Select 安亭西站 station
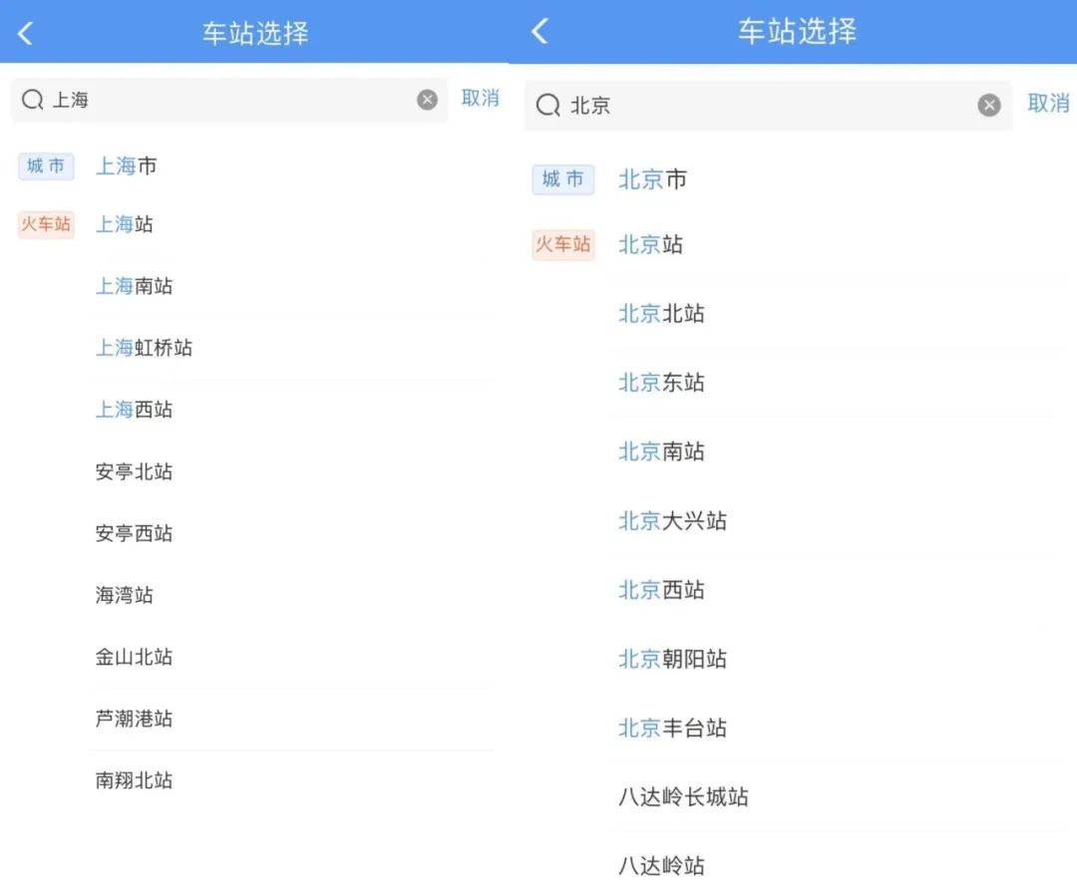The height and width of the screenshot is (885, 1077). click(x=134, y=533)
